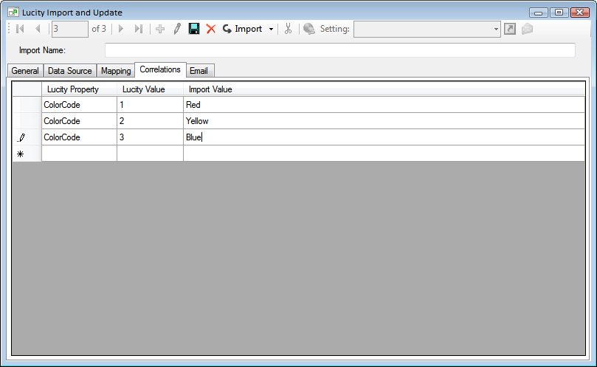
Task: Click the Yellow import value cell
Action: [x=384, y=121]
